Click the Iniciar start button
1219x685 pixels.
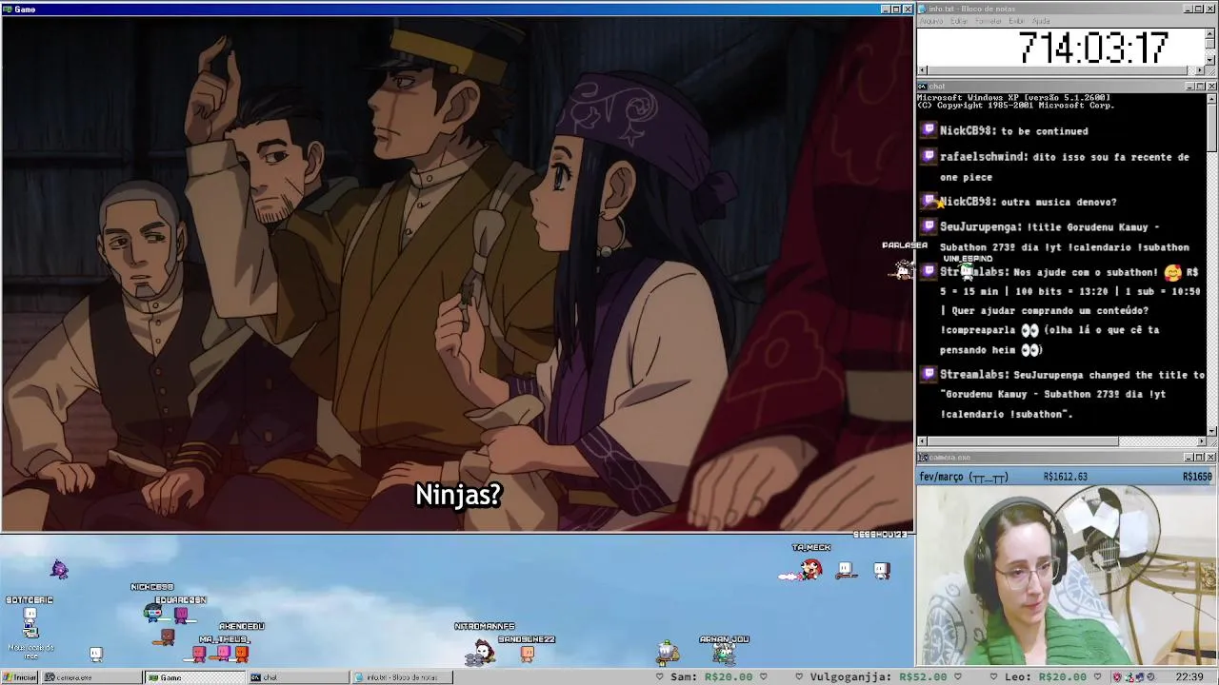(20, 677)
